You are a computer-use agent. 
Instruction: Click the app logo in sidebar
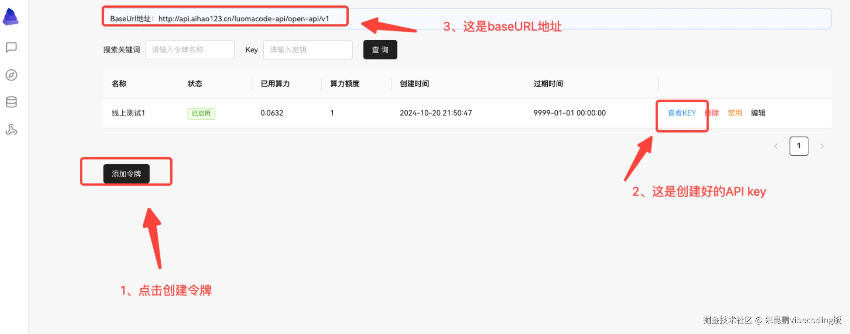11,17
